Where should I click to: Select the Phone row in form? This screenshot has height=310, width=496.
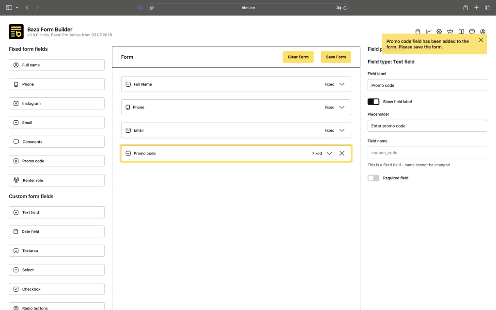tap(236, 107)
